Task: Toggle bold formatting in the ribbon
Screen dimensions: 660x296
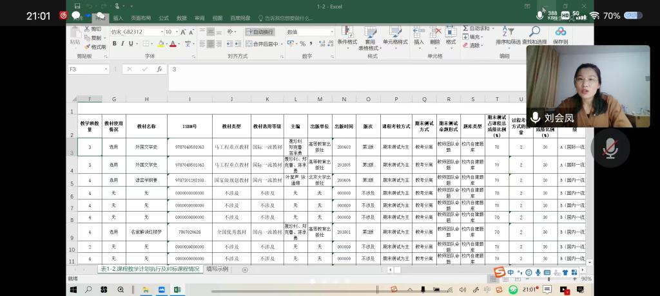Action: click(x=114, y=44)
